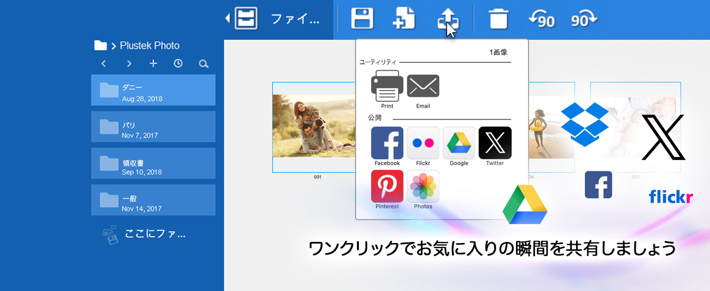
Task: Choose Print in the share popup
Action: [x=387, y=90]
